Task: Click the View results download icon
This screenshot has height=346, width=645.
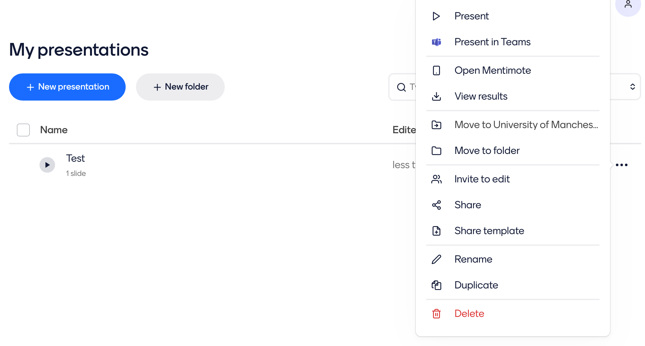Action: tap(436, 96)
